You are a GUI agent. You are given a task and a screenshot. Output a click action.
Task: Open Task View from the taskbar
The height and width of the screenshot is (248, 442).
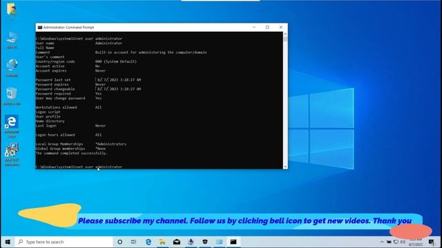coord(133,242)
